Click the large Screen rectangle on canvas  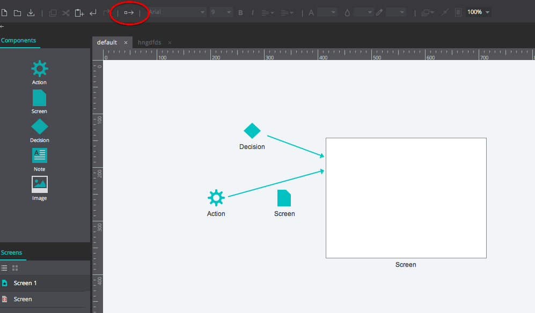[406, 198]
